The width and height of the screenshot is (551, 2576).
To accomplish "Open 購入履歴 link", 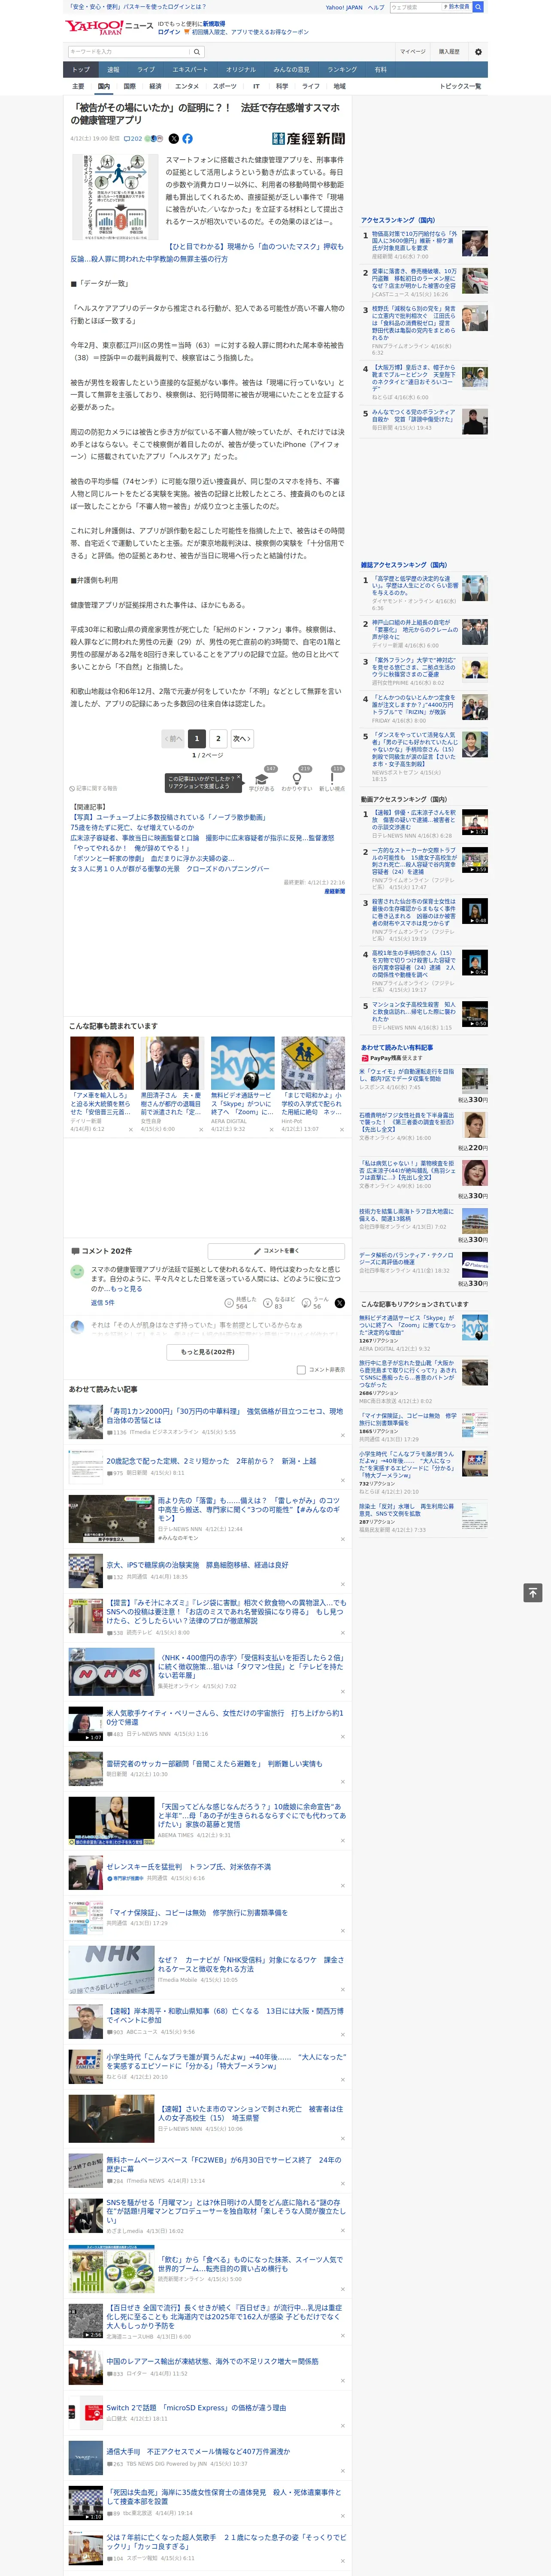I will click(449, 52).
